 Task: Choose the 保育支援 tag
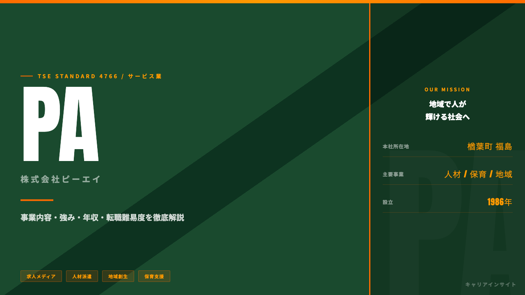[x=154, y=276]
